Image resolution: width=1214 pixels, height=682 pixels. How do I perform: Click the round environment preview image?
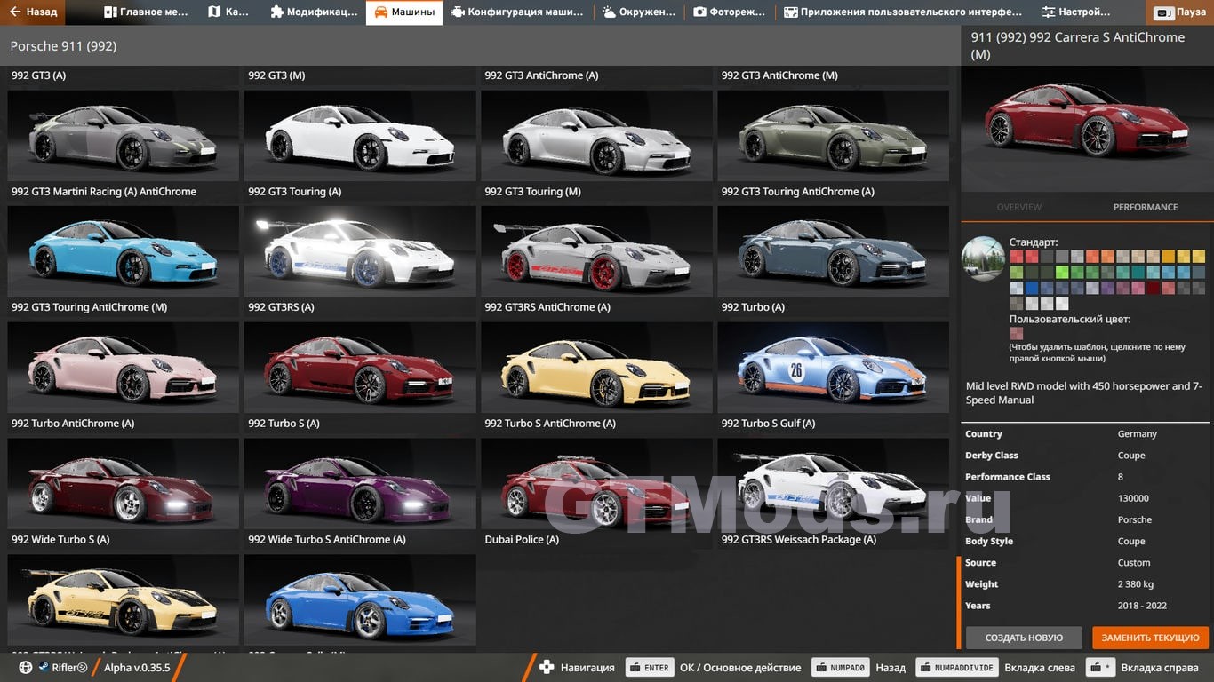point(983,258)
